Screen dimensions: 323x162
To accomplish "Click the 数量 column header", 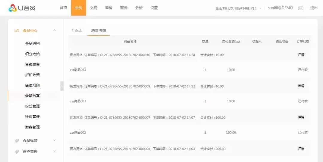I will click(x=205, y=41).
